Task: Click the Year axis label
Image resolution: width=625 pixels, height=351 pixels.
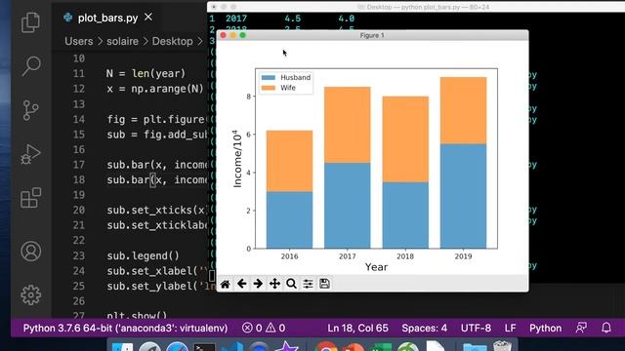Action: 376,267
